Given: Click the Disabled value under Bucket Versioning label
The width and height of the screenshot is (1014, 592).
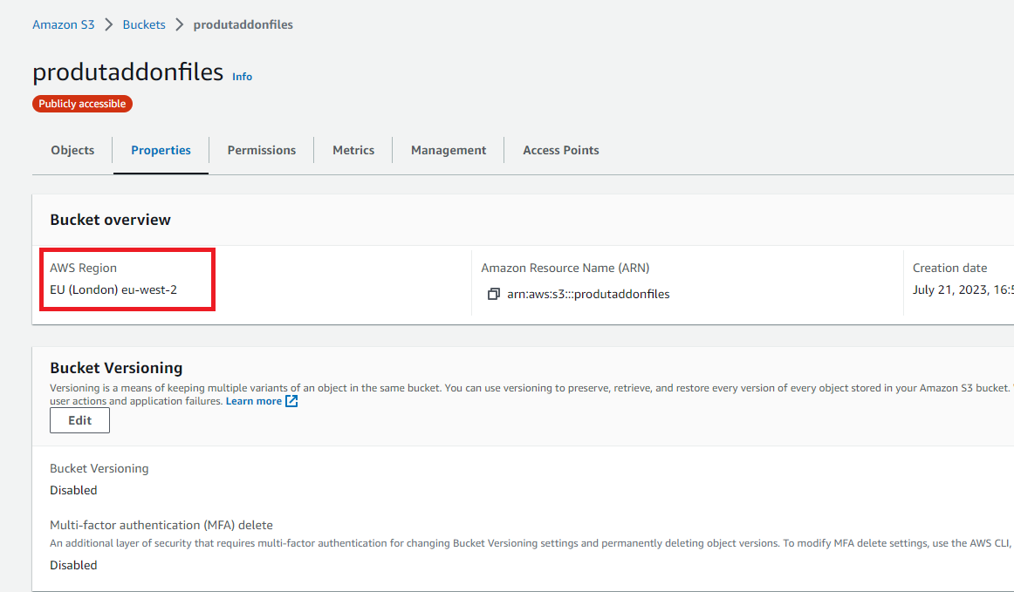Looking at the screenshot, I should [x=73, y=490].
